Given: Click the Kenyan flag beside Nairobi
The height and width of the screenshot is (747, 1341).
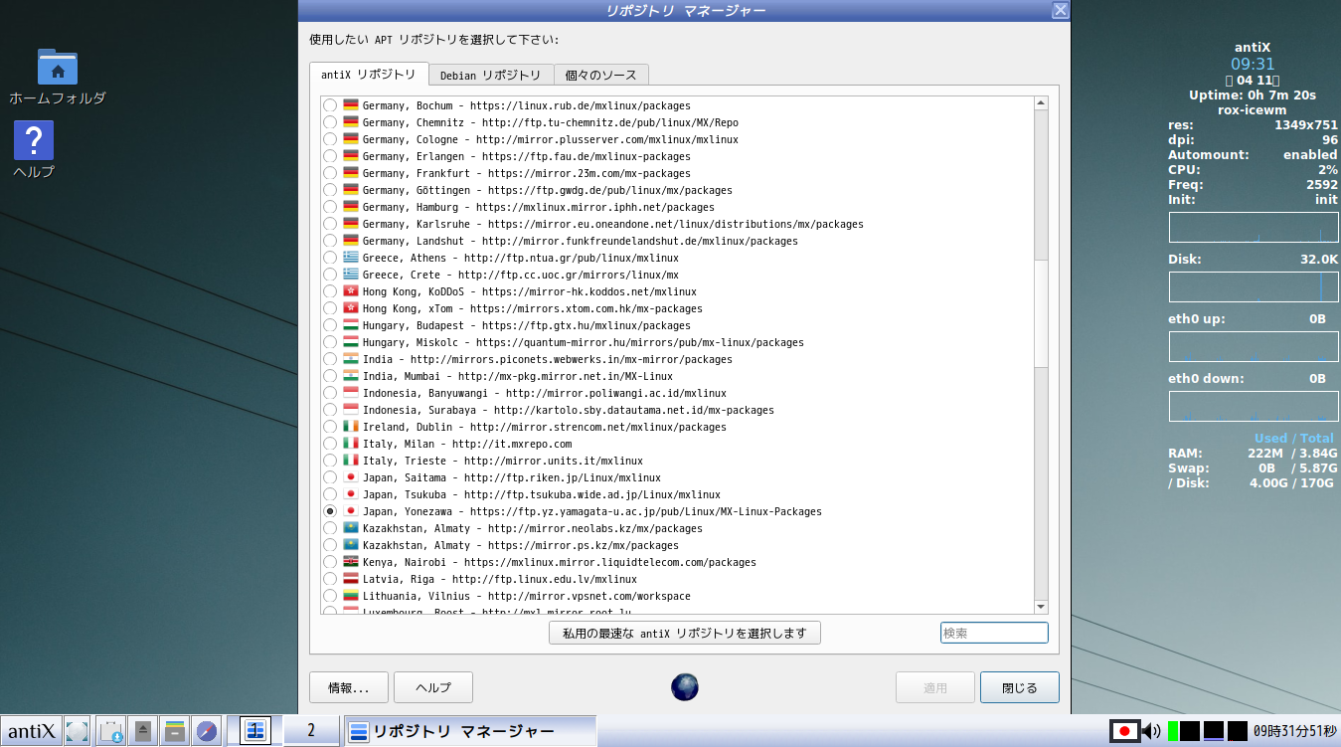Looking at the screenshot, I should pos(350,562).
